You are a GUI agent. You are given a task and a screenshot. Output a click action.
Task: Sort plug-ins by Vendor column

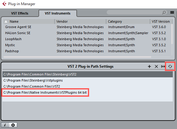pos(80,21)
